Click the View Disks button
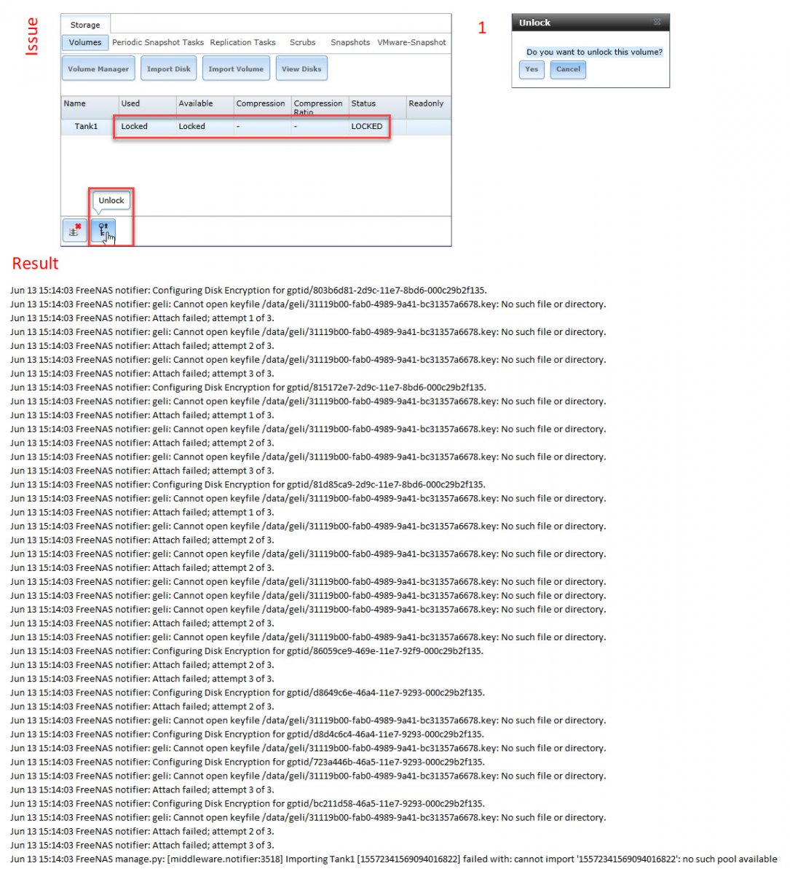 pyautogui.click(x=301, y=68)
